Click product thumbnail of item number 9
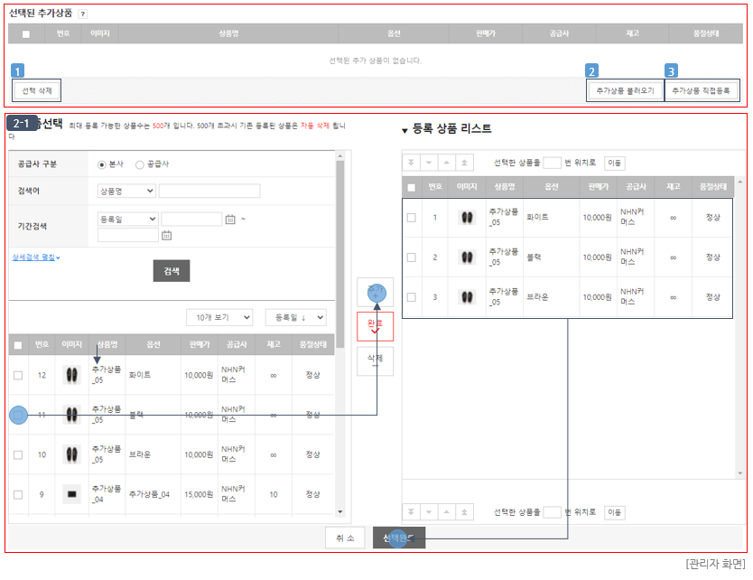753x580 pixels. pyautogui.click(x=72, y=494)
